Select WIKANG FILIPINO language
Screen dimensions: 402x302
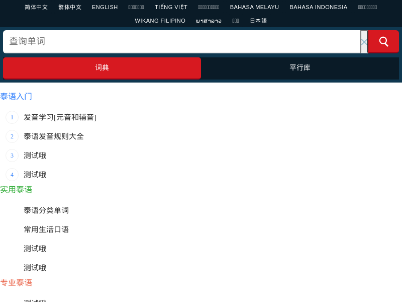160,21
